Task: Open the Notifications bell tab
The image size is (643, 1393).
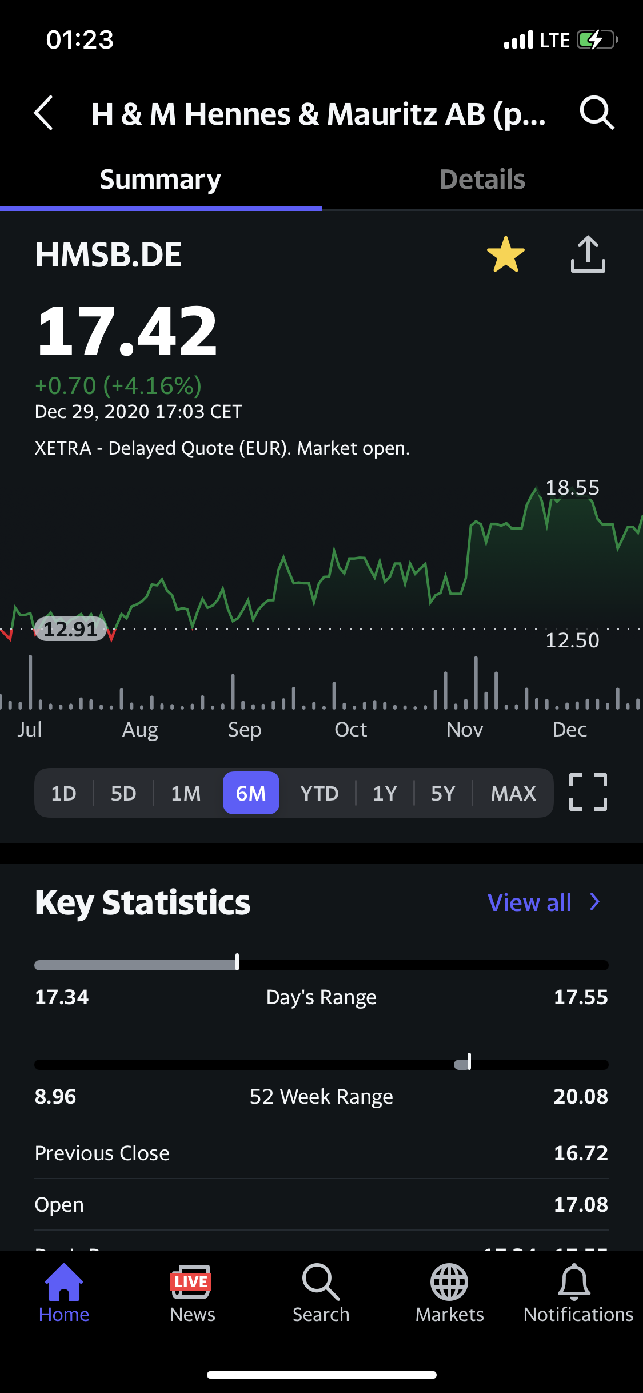Action: click(578, 1294)
